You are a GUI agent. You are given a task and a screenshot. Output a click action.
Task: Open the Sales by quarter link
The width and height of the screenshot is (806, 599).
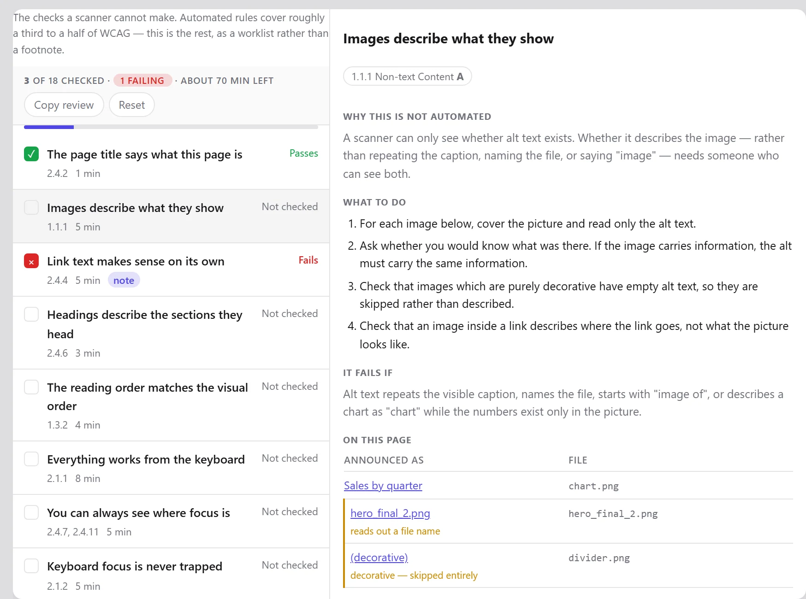(x=383, y=486)
